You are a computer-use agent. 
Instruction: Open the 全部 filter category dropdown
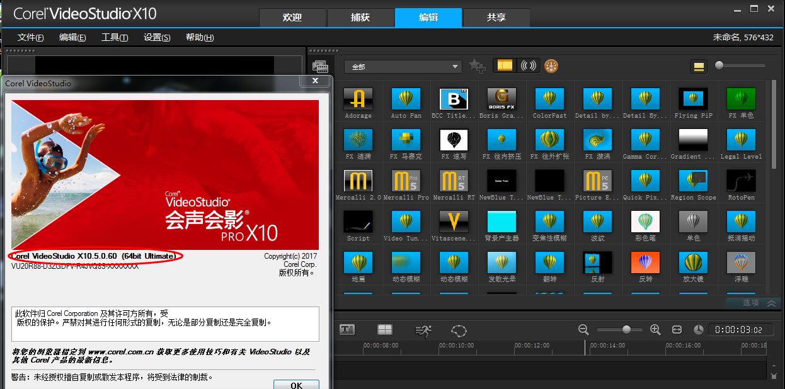pos(403,66)
